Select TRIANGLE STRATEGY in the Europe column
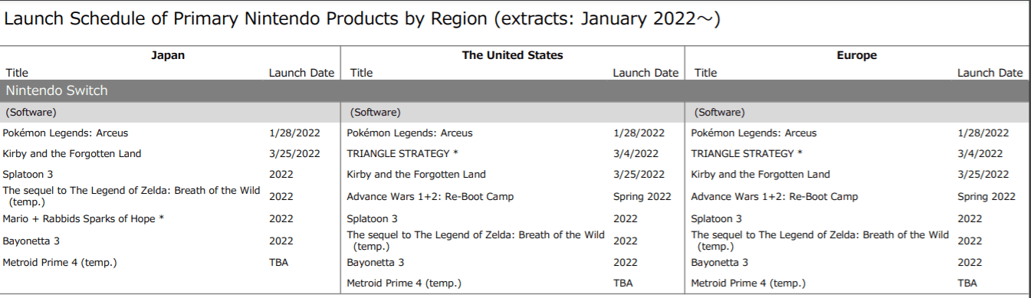 (x=747, y=154)
